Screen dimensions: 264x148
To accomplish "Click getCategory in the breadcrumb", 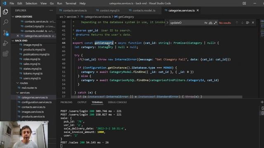I will [x=126, y=17].
